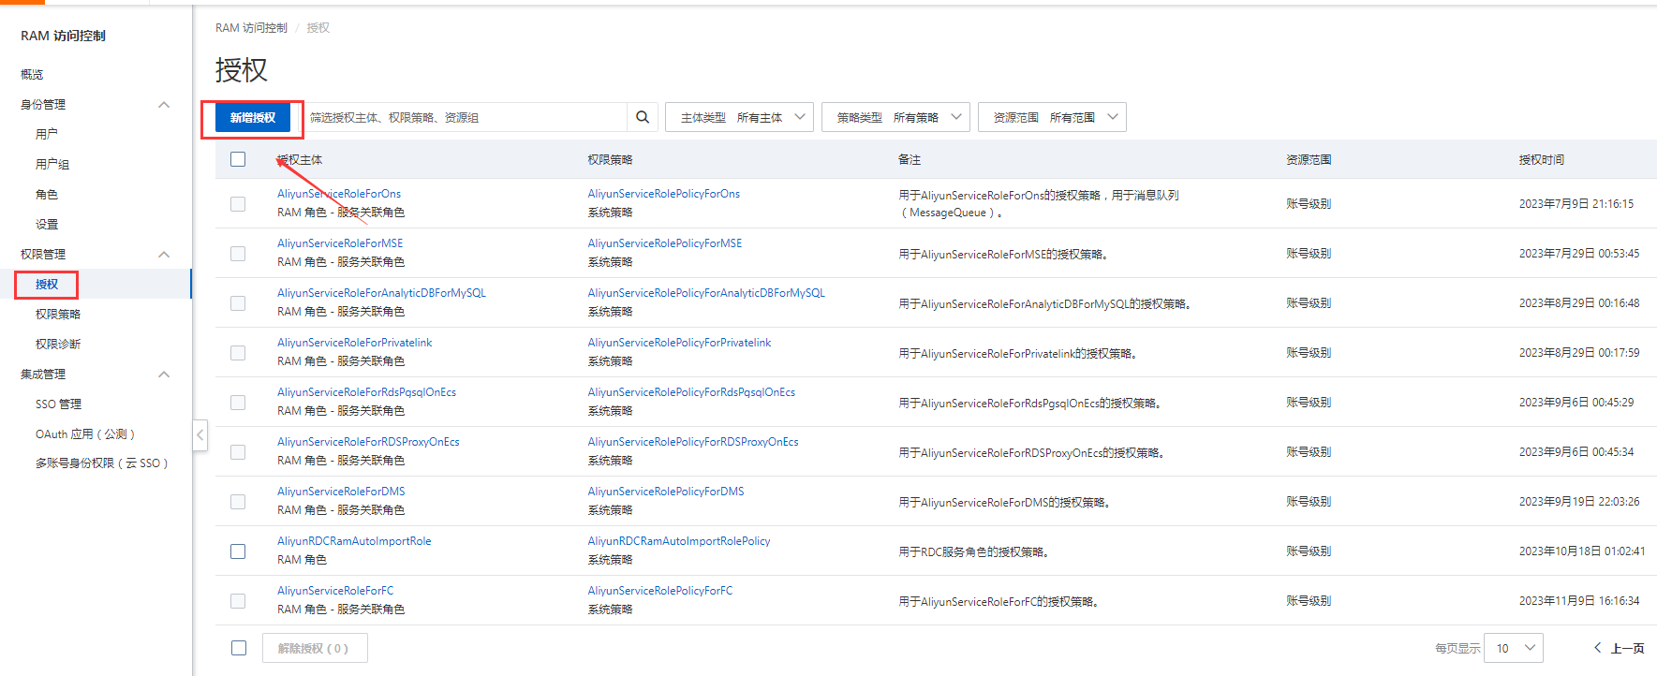Click the 新增授权 button
This screenshot has width=1657, height=676.
[x=253, y=117]
